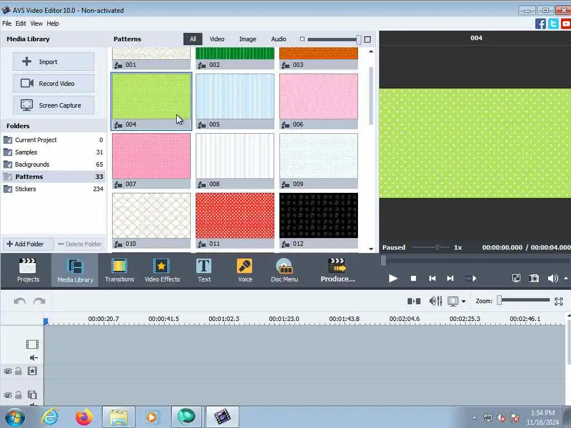Viewport: 571px width, 428px height.
Task: Click the main video track icon
Action: click(x=32, y=344)
